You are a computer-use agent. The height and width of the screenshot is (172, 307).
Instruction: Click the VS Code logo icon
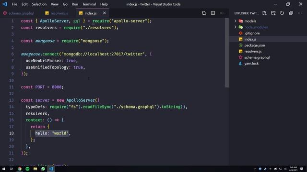pyautogui.click(x=5, y=4)
